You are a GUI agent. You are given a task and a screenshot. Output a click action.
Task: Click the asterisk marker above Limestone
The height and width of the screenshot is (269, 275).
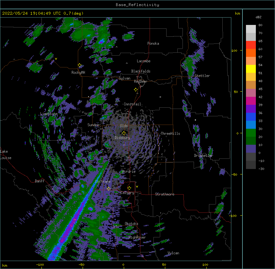pyautogui.click(x=49, y=111)
